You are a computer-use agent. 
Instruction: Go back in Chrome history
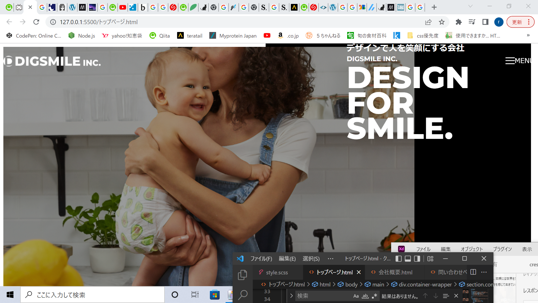pyautogui.click(x=9, y=22)
